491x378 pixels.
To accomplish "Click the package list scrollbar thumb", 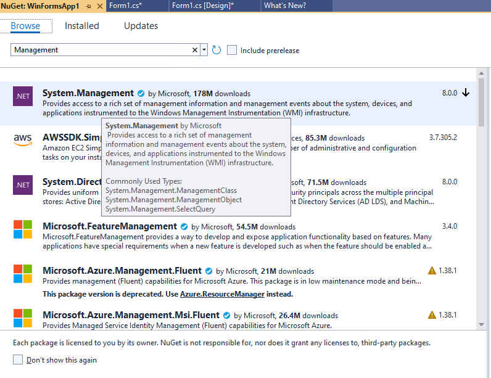I will 481,102.
